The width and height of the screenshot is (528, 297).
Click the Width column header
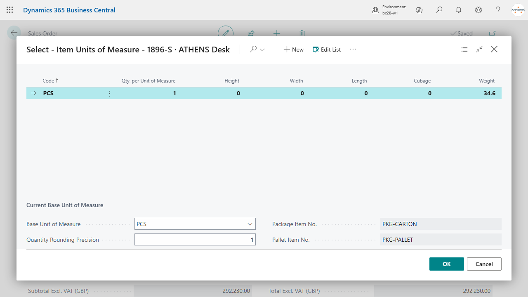tap(297, 81)
